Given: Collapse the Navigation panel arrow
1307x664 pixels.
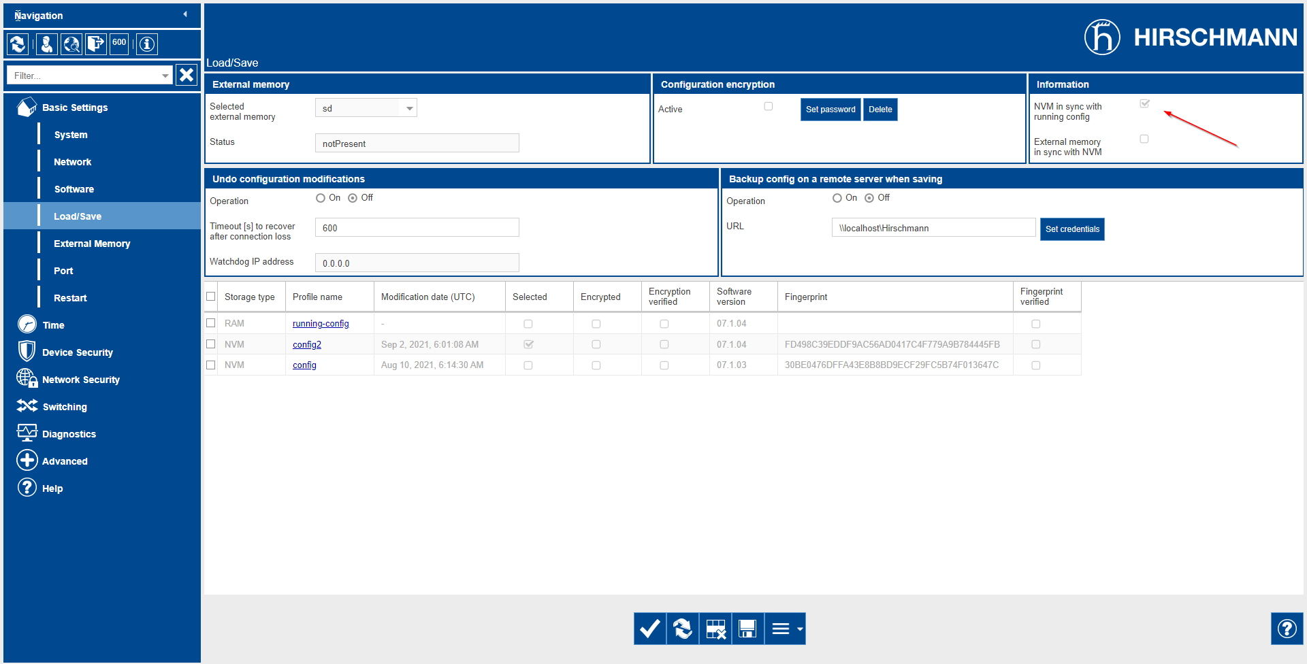Looking at the screenshot, I should (x=185, y=14).
